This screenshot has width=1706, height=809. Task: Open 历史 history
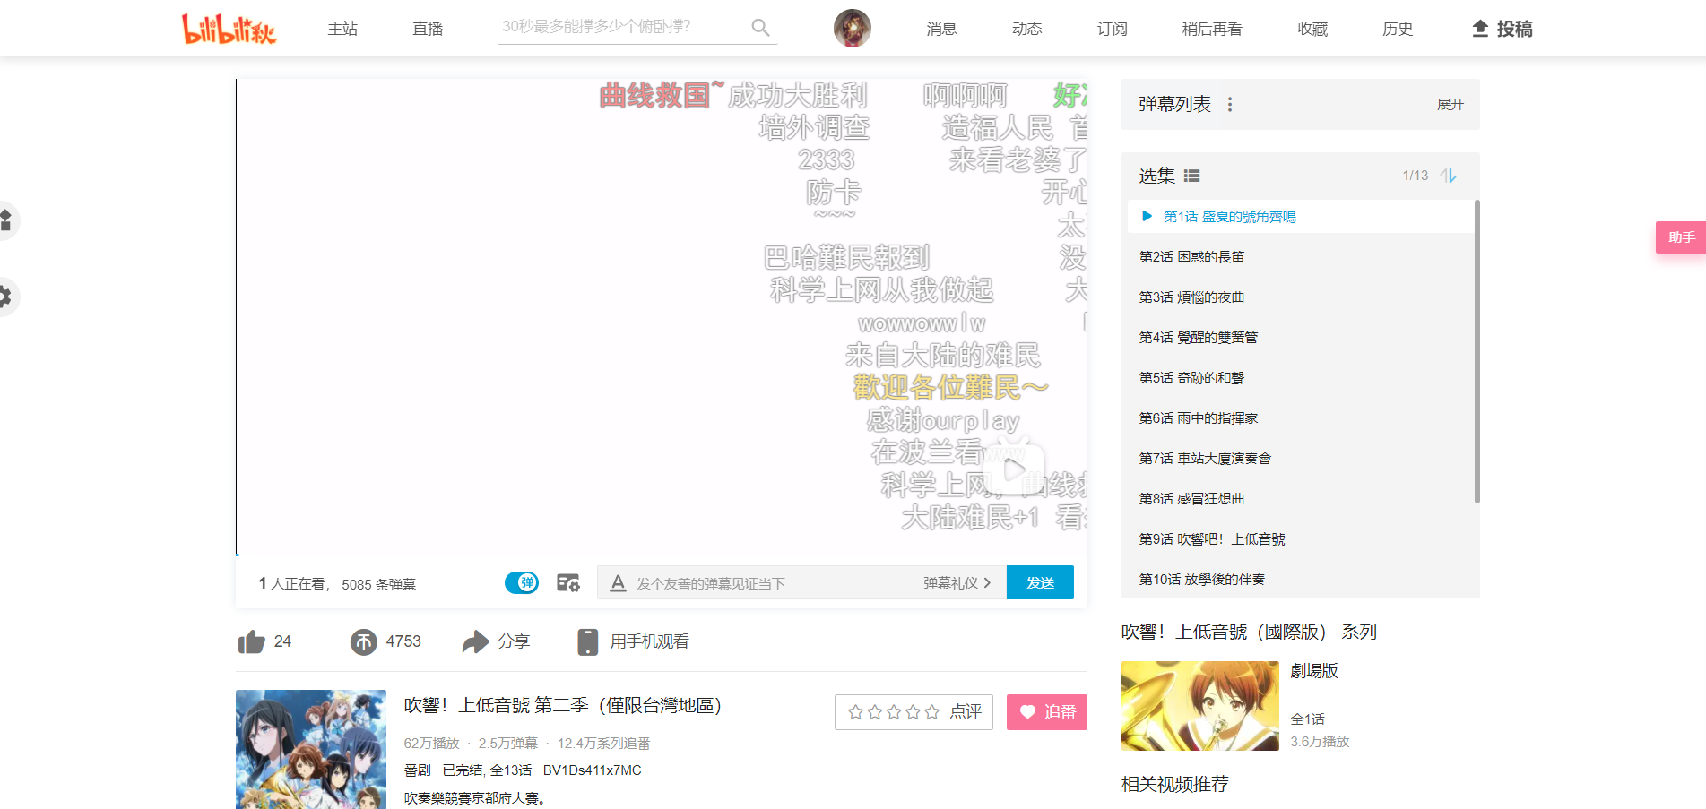[1398, 29]
